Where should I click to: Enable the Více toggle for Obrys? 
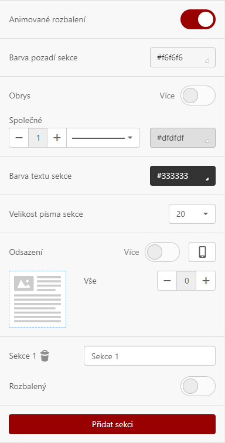[x=198, y=96]
